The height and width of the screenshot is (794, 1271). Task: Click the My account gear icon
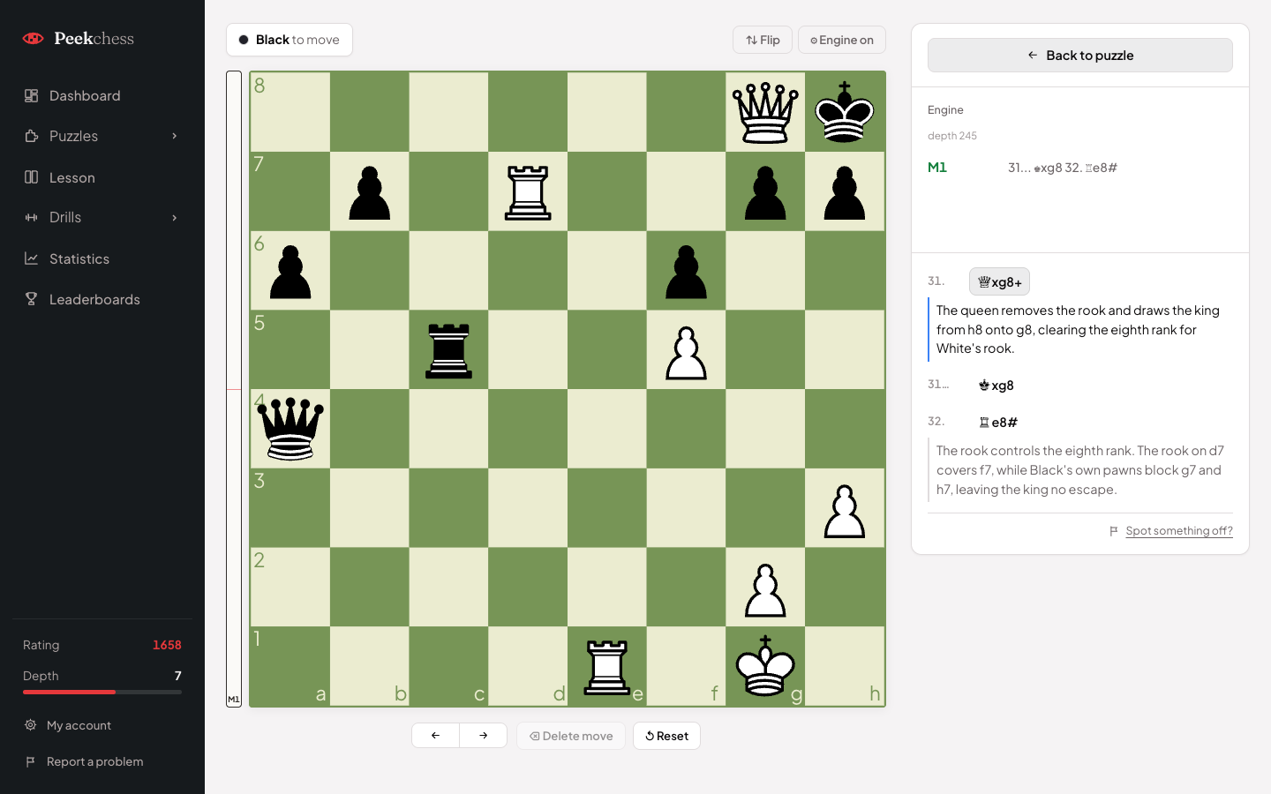[30, 725]
